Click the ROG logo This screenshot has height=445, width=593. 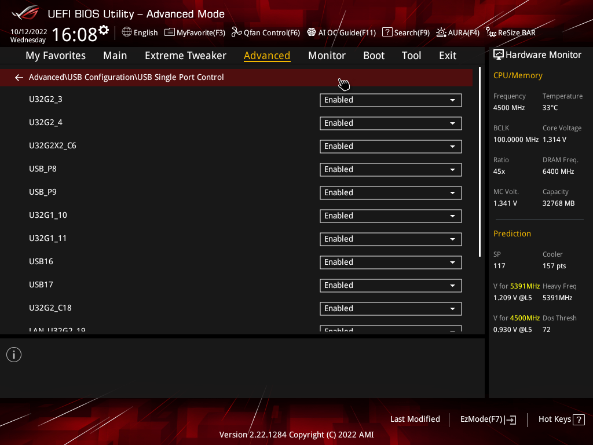pyautogui.click(x=25, y=13)
